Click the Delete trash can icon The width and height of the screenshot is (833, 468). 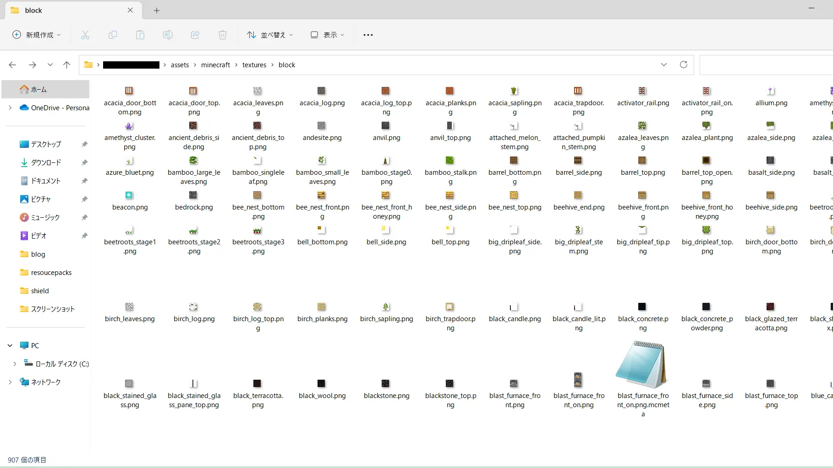223,35
